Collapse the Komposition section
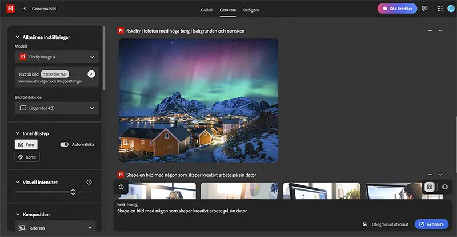 point(17,215)
